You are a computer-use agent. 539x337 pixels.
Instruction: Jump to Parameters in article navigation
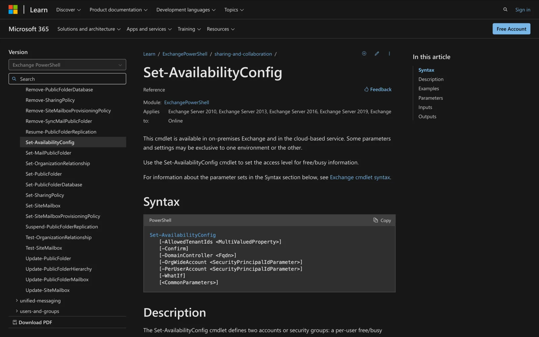431,98
